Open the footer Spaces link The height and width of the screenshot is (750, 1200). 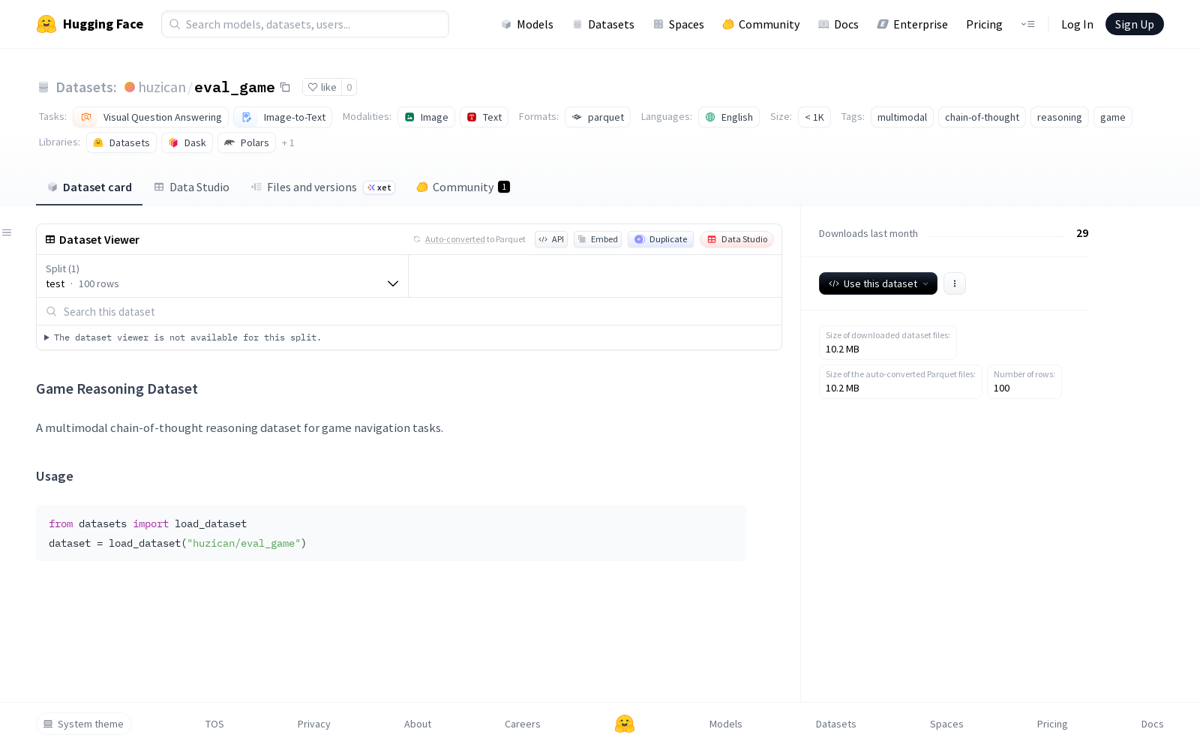[946, 724]
